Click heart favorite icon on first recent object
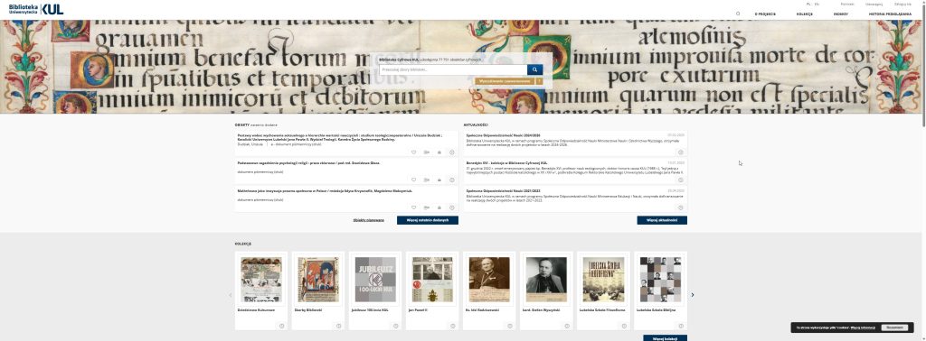This screenshot has height=341, width=926. (x=414, y=152)
